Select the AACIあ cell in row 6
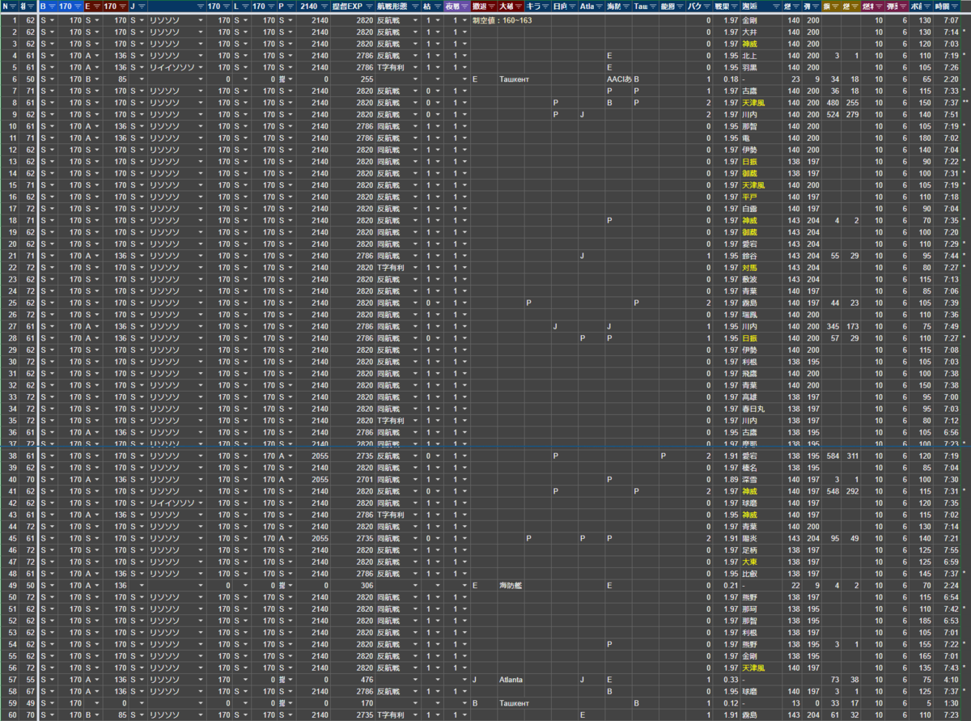This screenshot has height=721, width=971. [619, 79]
